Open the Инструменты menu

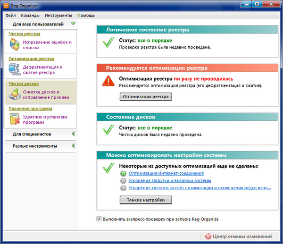[58, 15]
